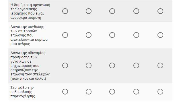Pick first radio for σεξουαλικής παρενόχλησης row
The width and height of the screenshot is (181, 111).
[65, 92]
